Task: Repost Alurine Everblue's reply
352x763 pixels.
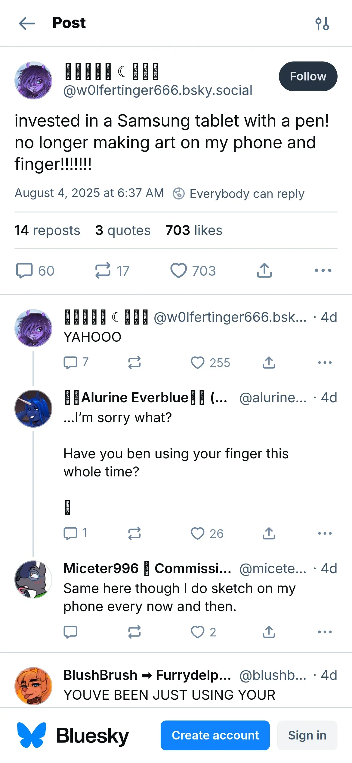Action: (134, 533)
